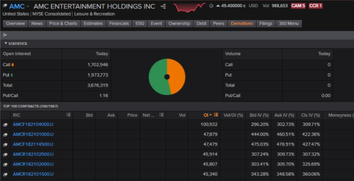Open the ESG tab

pos(140,23)
